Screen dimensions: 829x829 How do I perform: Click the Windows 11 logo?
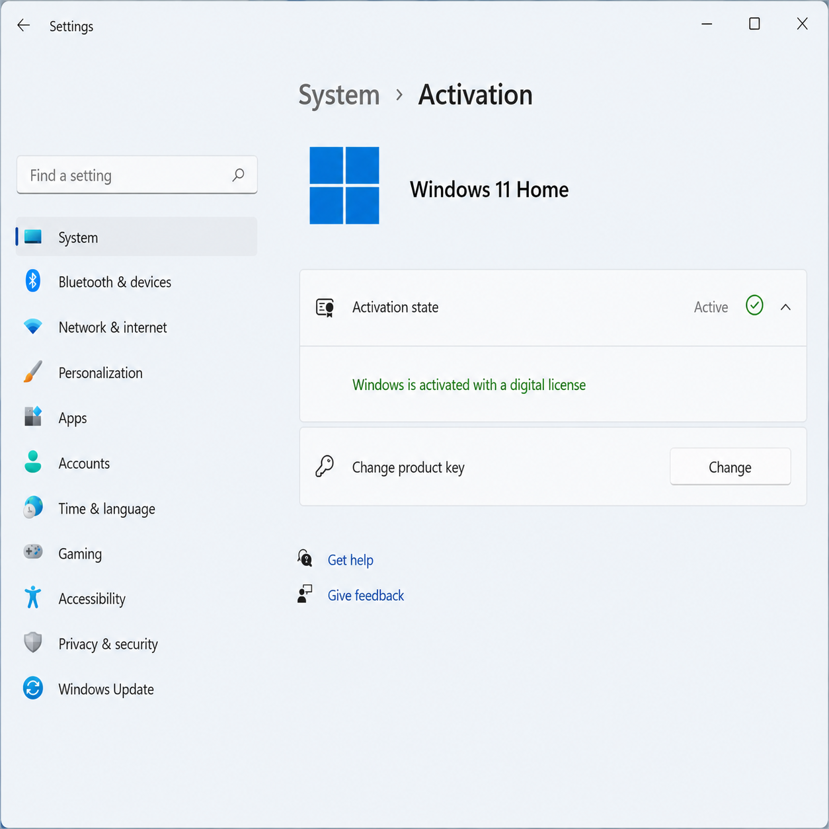point(344,186)
